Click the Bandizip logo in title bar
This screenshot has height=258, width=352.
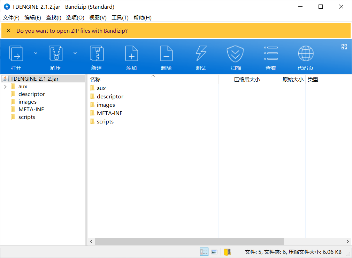tap(7, 7)
